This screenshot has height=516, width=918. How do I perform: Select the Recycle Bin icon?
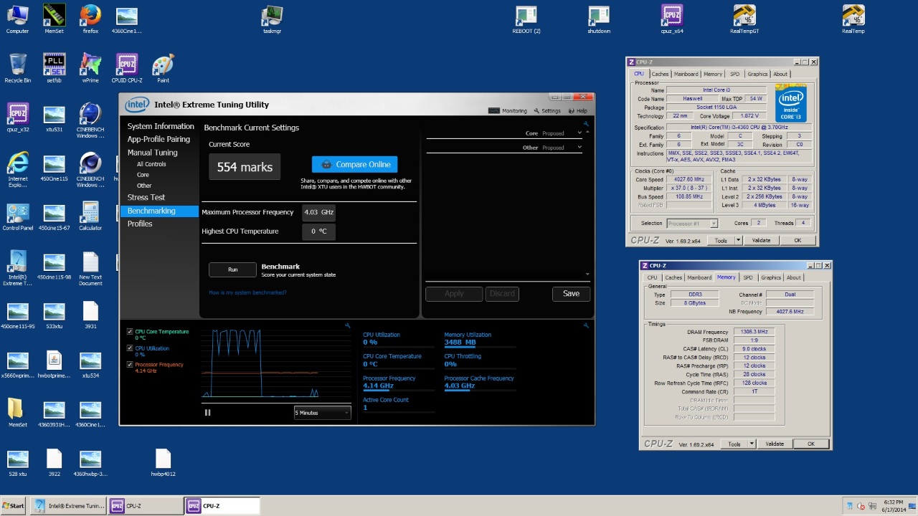point(18,68)
